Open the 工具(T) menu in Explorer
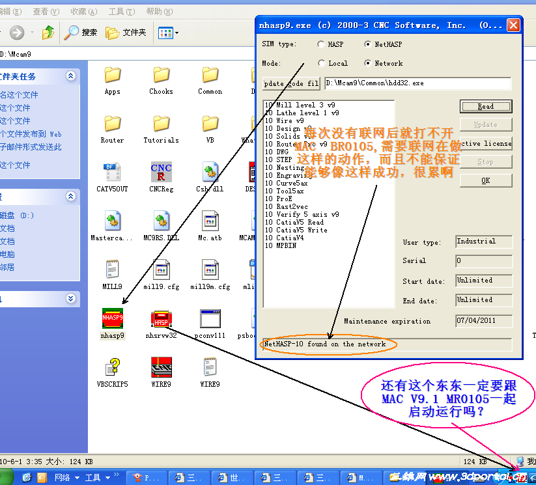This screenshot has width=536, height=485. 122,12
